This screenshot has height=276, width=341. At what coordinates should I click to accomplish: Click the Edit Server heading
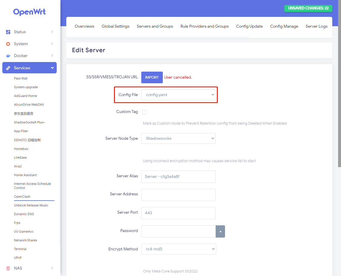89,50
